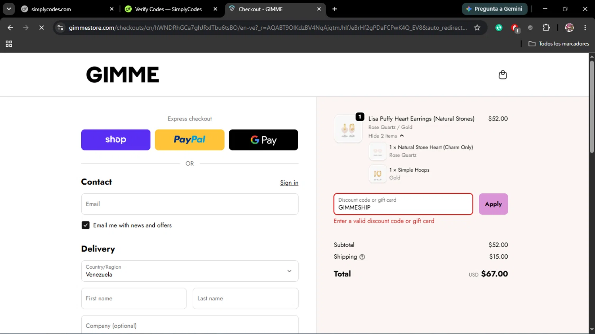Click the $15.00 shipping cost
Image resolution: width=595 pixels, height=334 pixels.
(x=499, y=257)
